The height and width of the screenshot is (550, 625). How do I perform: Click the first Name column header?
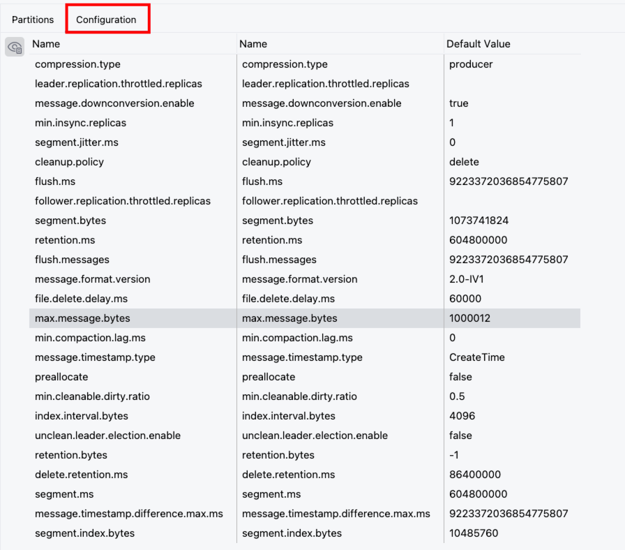[46, 44]
